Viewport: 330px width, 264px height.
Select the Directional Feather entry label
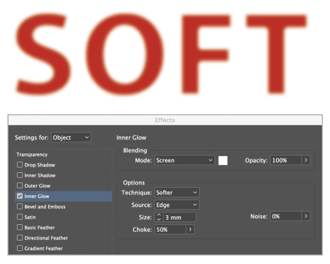click(x=46, y=238)
